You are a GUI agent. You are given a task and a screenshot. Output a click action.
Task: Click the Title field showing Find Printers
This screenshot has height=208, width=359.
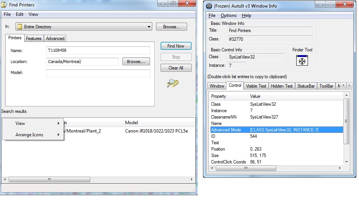(x=270, y=31)
